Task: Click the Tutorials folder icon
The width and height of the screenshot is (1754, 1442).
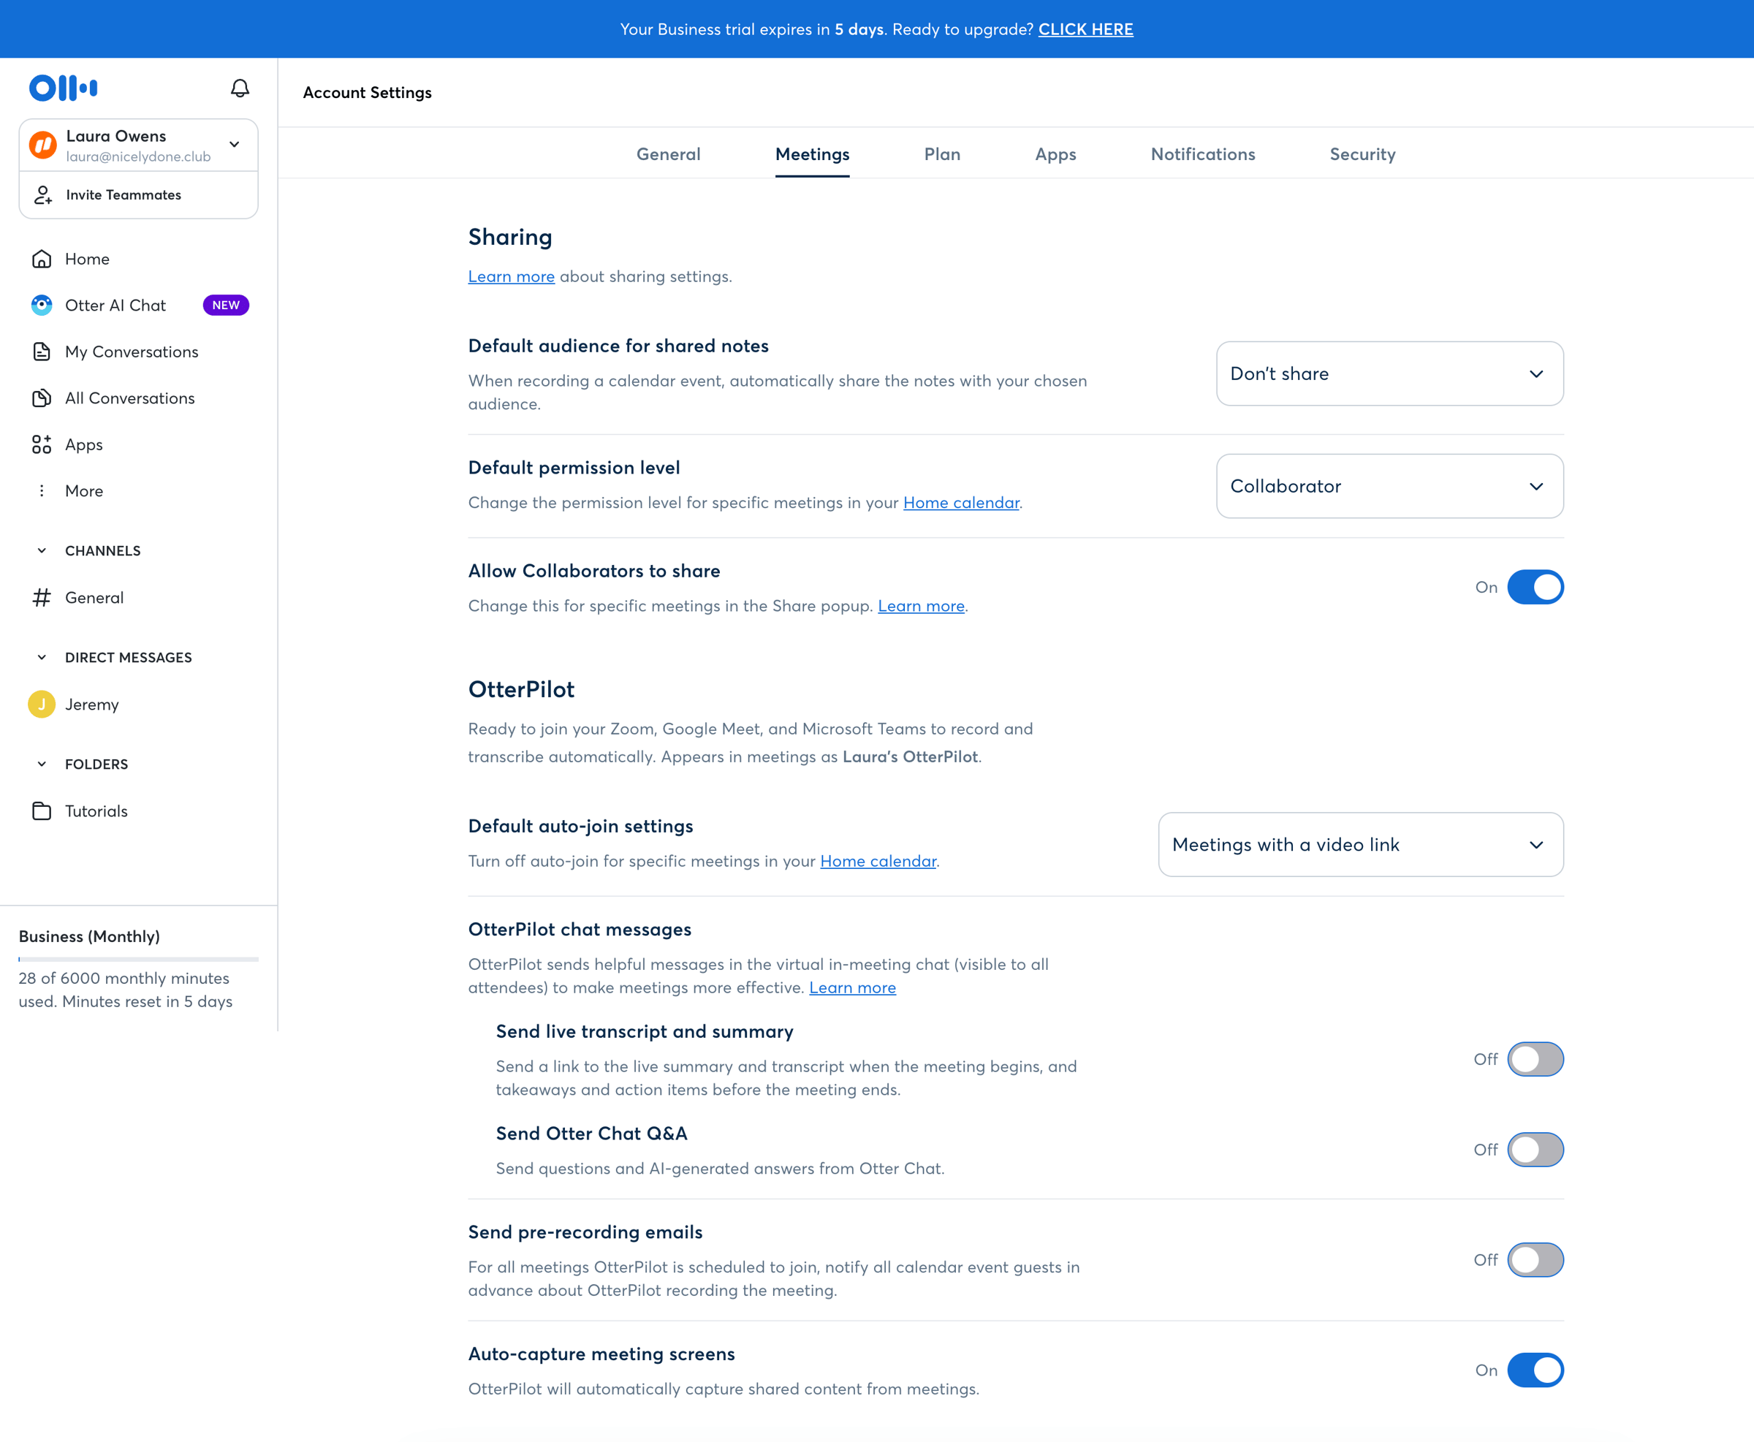Action: [x=42, y=811]
